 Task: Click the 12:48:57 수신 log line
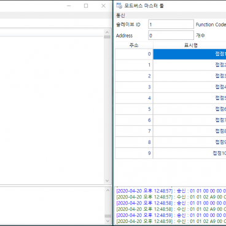tap(171, 197)
